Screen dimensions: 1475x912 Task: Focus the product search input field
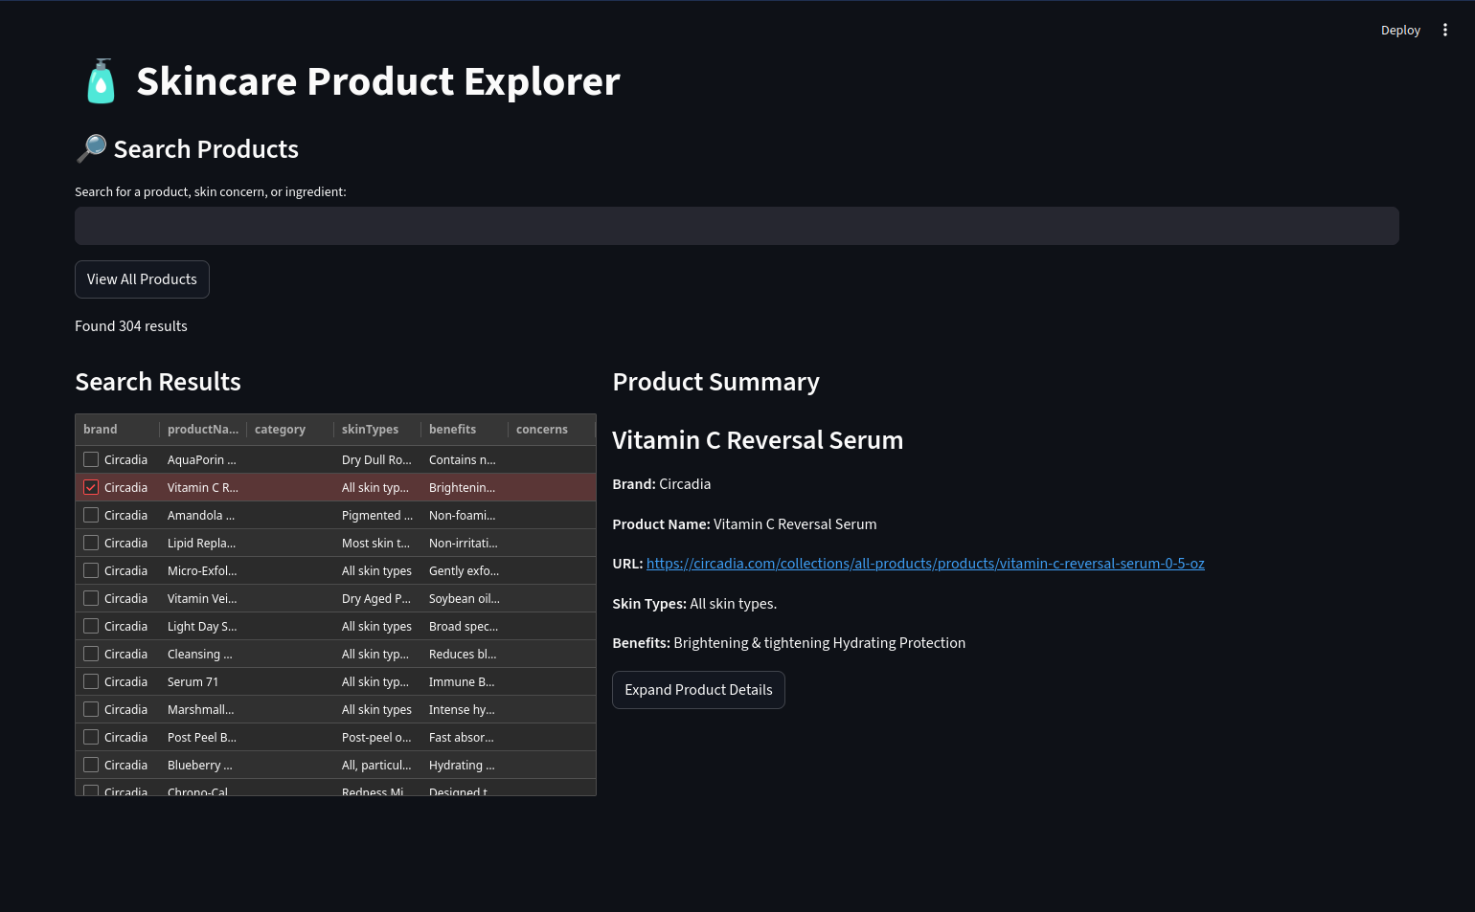pos(737,226)
